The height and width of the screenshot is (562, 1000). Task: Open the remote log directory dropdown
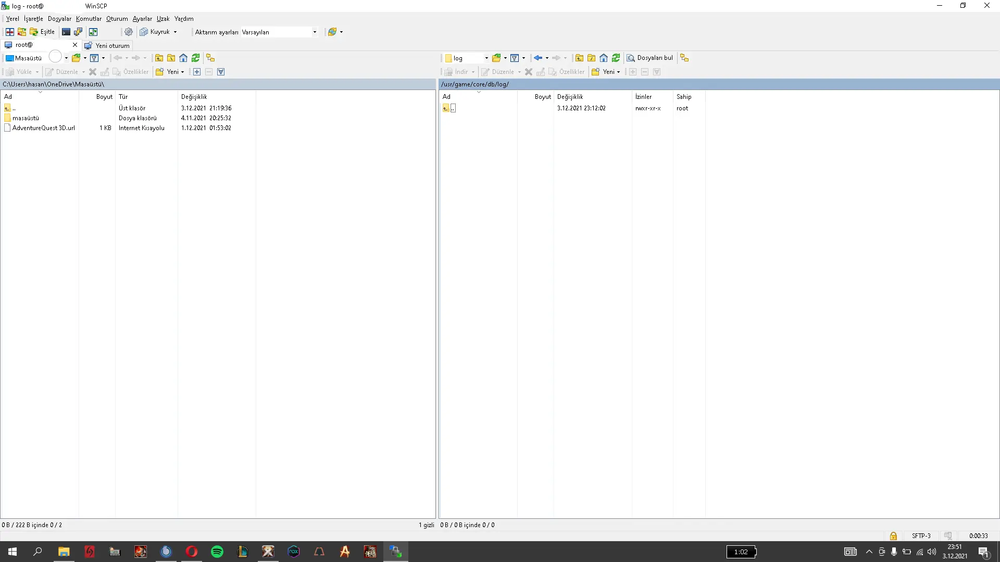click(x=486, y=58)
